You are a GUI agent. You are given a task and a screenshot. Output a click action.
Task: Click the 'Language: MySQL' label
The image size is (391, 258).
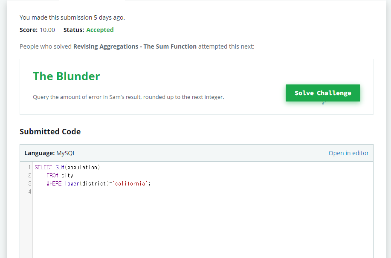pyautogui.click(x=50, y=153)
